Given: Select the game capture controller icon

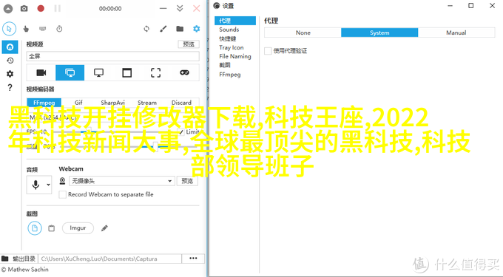Looking at the screenshot, I should (x=184, y=72).
